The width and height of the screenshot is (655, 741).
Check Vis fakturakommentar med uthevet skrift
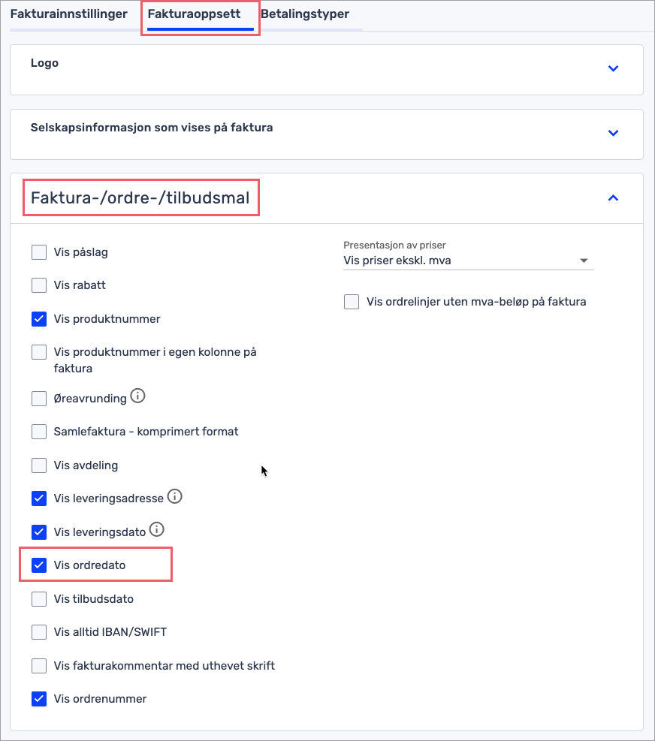(x=39, y=666)
